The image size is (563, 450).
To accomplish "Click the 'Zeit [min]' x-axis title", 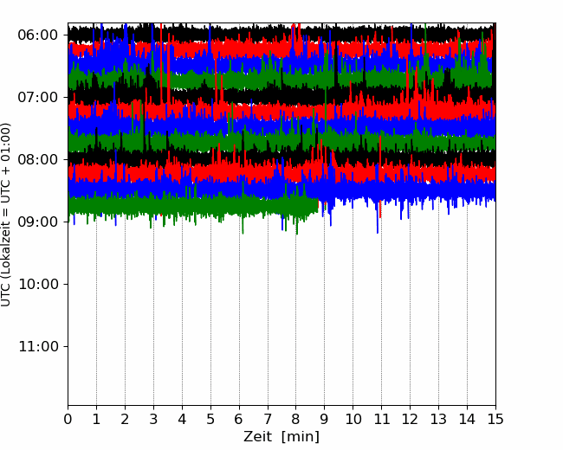I will [281, 437].
